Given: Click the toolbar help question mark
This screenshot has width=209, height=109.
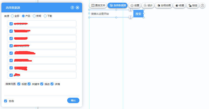Looking at the screenshot, I should pyautogui.click(x=202, y=5).
